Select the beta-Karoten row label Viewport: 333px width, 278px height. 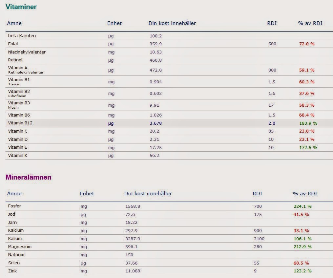click(22, 36)
